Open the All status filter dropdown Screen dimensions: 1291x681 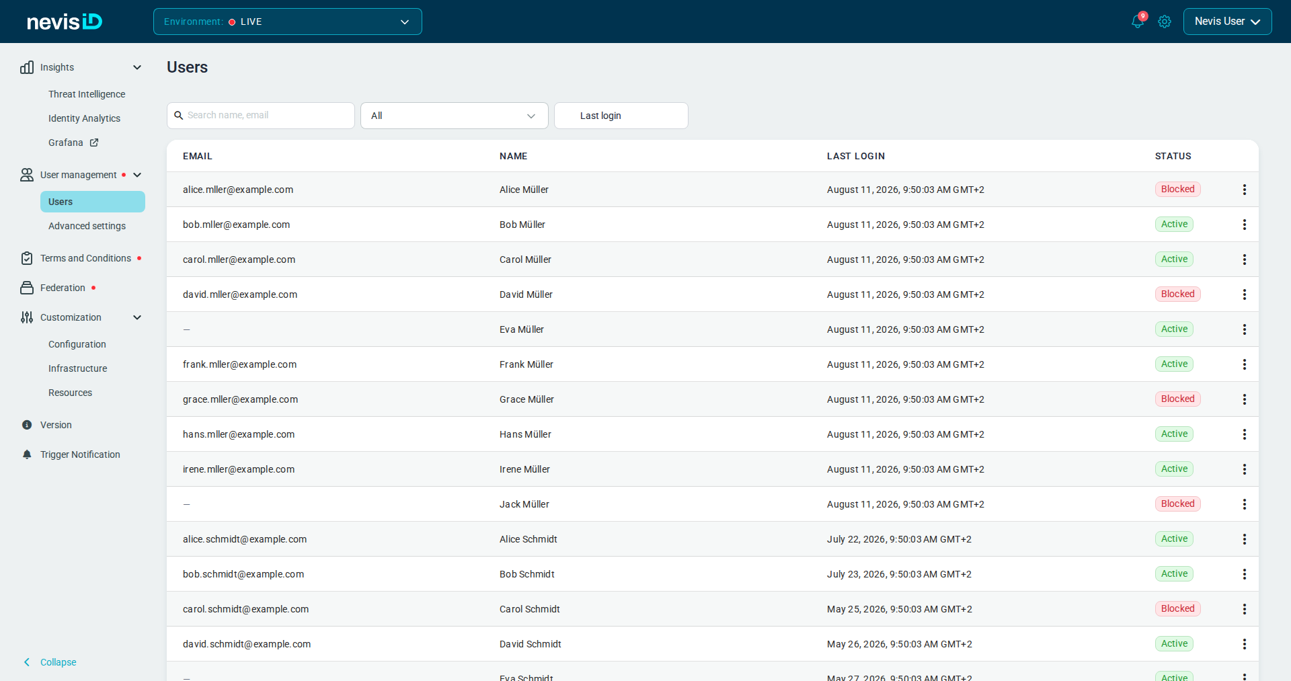click(x=455, y=116)
